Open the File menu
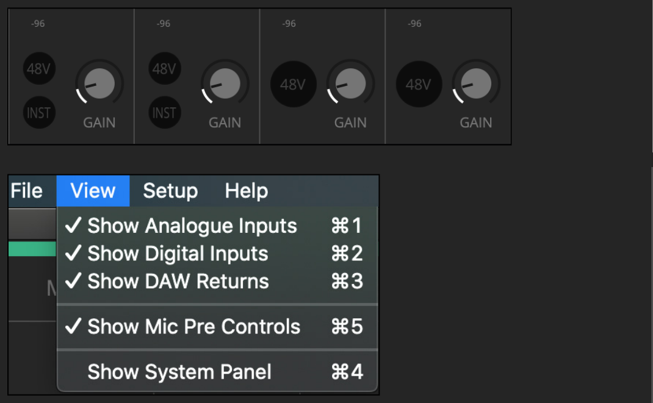The width and height of the screenshot is (653, 403). [x=27, y=191]
